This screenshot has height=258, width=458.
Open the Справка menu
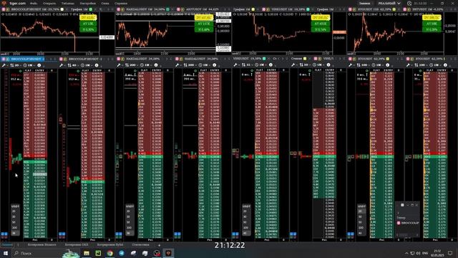(x=121, y=3)
